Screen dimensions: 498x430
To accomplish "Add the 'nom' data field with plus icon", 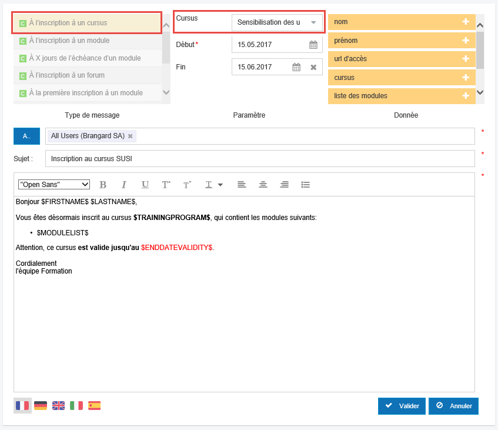I will 466,22.
